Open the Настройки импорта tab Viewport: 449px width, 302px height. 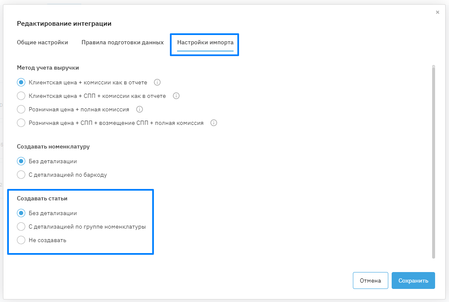pos(205,42)
